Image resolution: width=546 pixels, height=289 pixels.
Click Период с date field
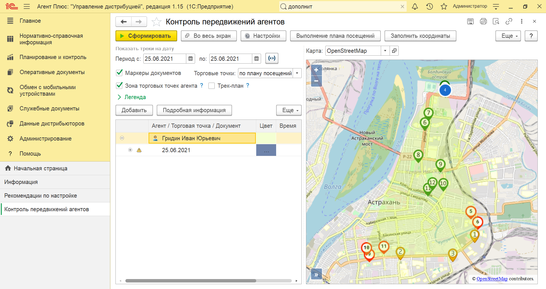(165, 58)
